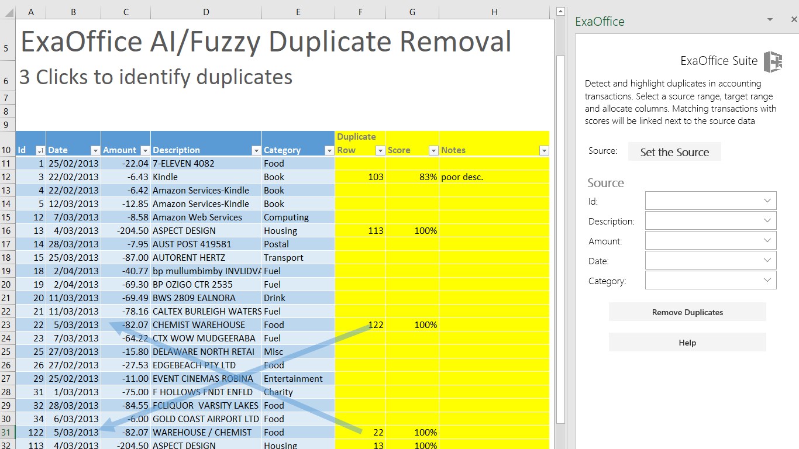The image size is (799, 449).
Task: Select the Duplicate Row '103' cell
Action: pyautogui.click(x=360, y=177)
